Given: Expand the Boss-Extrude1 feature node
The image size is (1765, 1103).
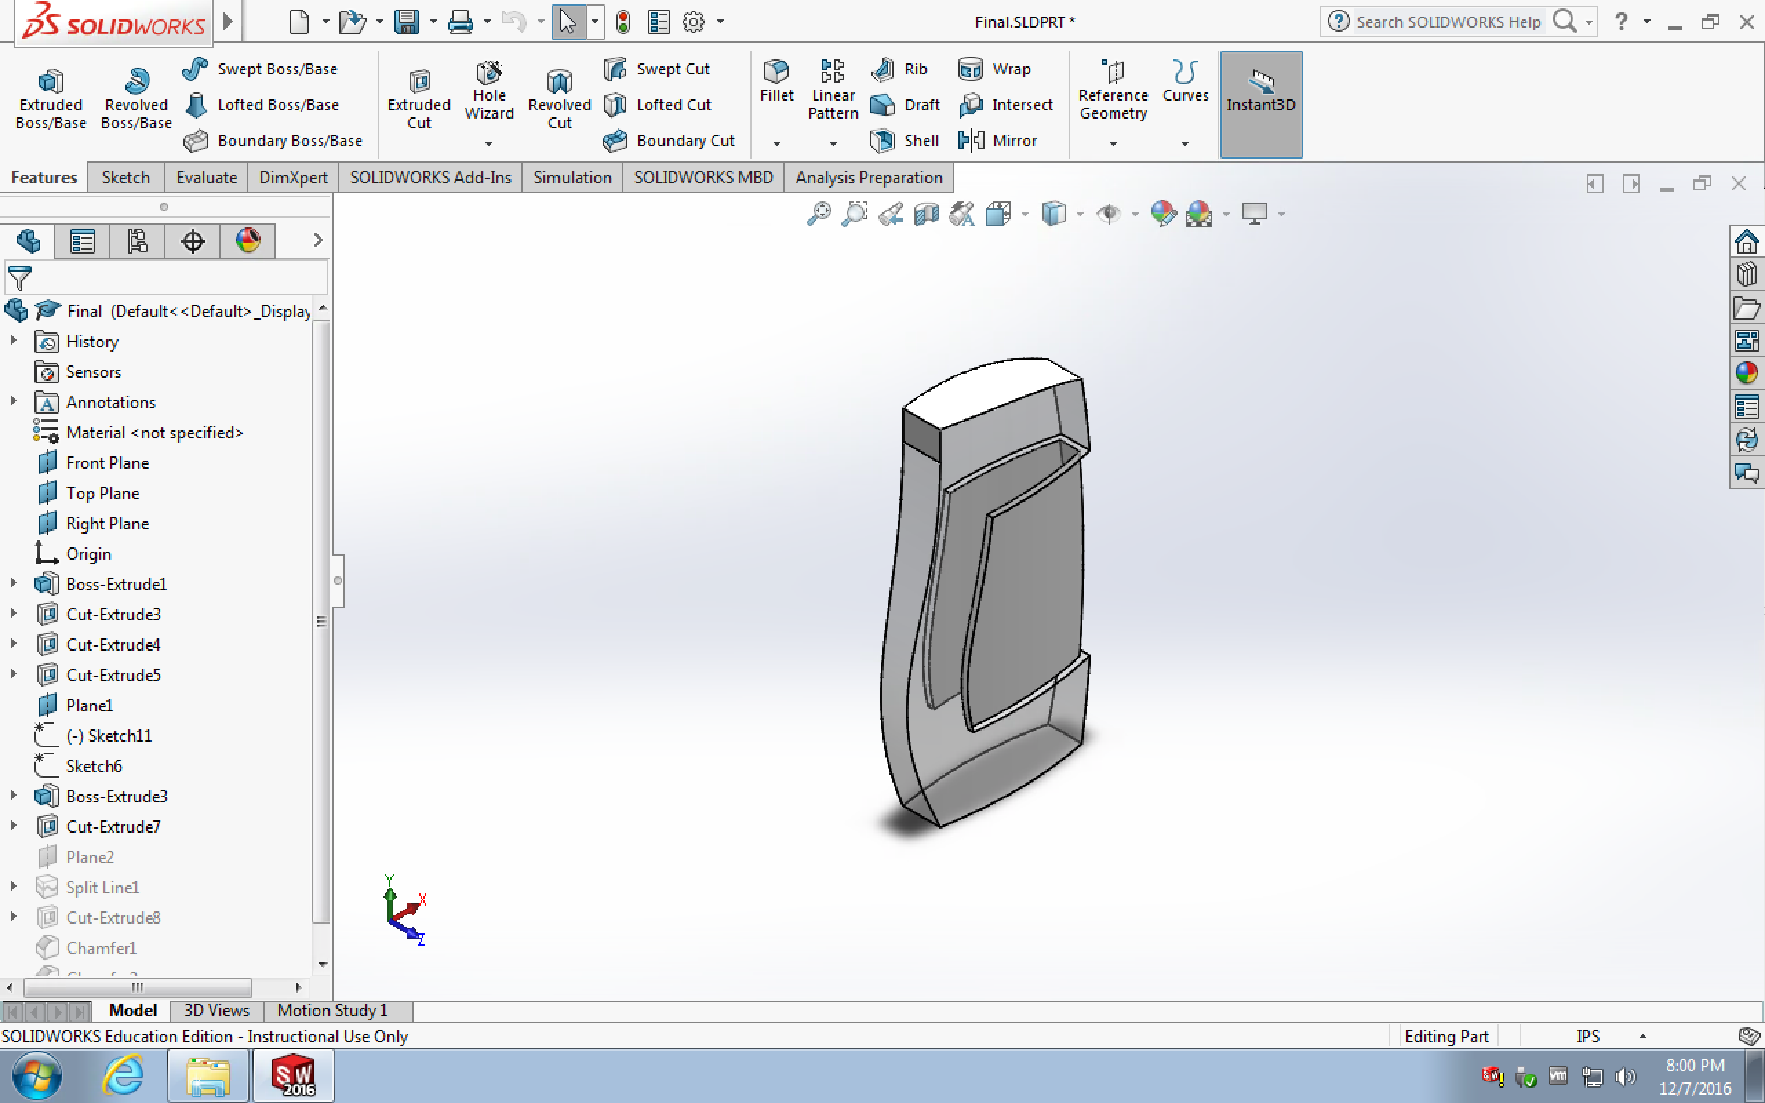Looking at the screenshot, I should pyautogui.click(x=13, y=584).
